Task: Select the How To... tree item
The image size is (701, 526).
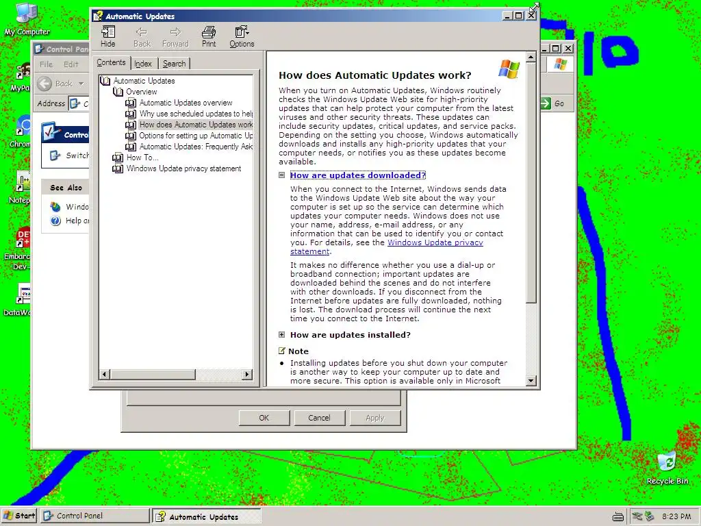Action: coord(142,158)
